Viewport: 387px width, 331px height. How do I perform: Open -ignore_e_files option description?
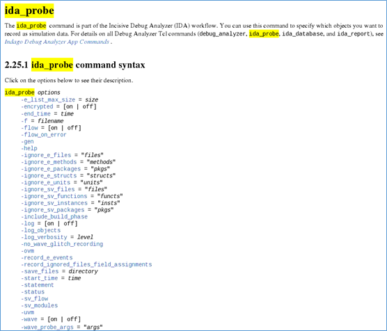click(x=46, y=155)
